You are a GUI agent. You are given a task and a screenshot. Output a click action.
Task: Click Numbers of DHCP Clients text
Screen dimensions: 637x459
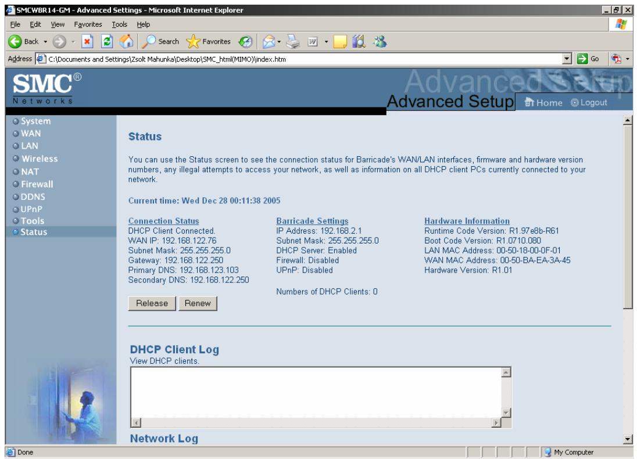pos(327,292)
